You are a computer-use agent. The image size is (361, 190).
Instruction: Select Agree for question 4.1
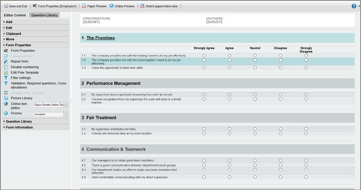tap(229, 160)
